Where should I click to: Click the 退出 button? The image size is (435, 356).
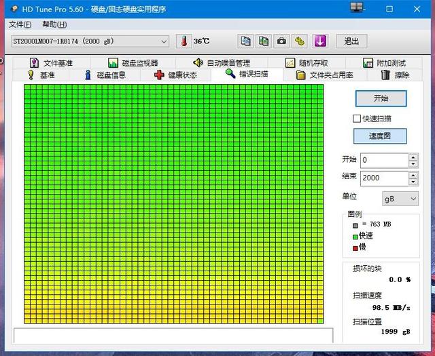click(x=352, y=41)
